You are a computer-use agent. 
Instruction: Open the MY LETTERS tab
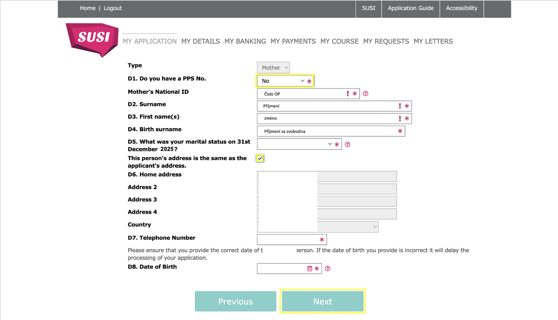(433, 41)
